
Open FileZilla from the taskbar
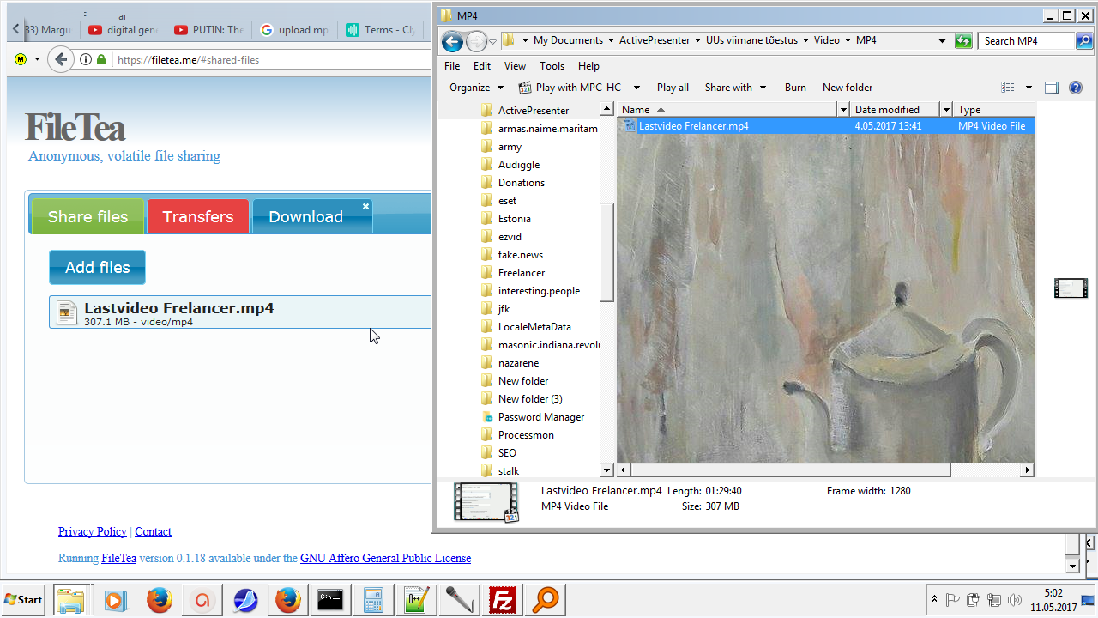click(x=503, y=600)
